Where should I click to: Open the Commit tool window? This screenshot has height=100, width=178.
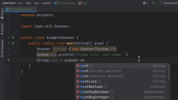click(2, 29)
